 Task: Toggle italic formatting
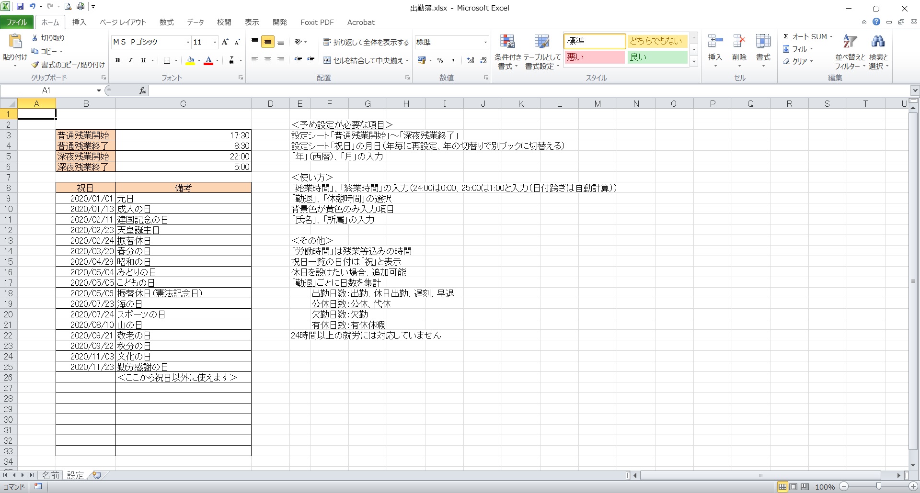[x=130, y=60]
